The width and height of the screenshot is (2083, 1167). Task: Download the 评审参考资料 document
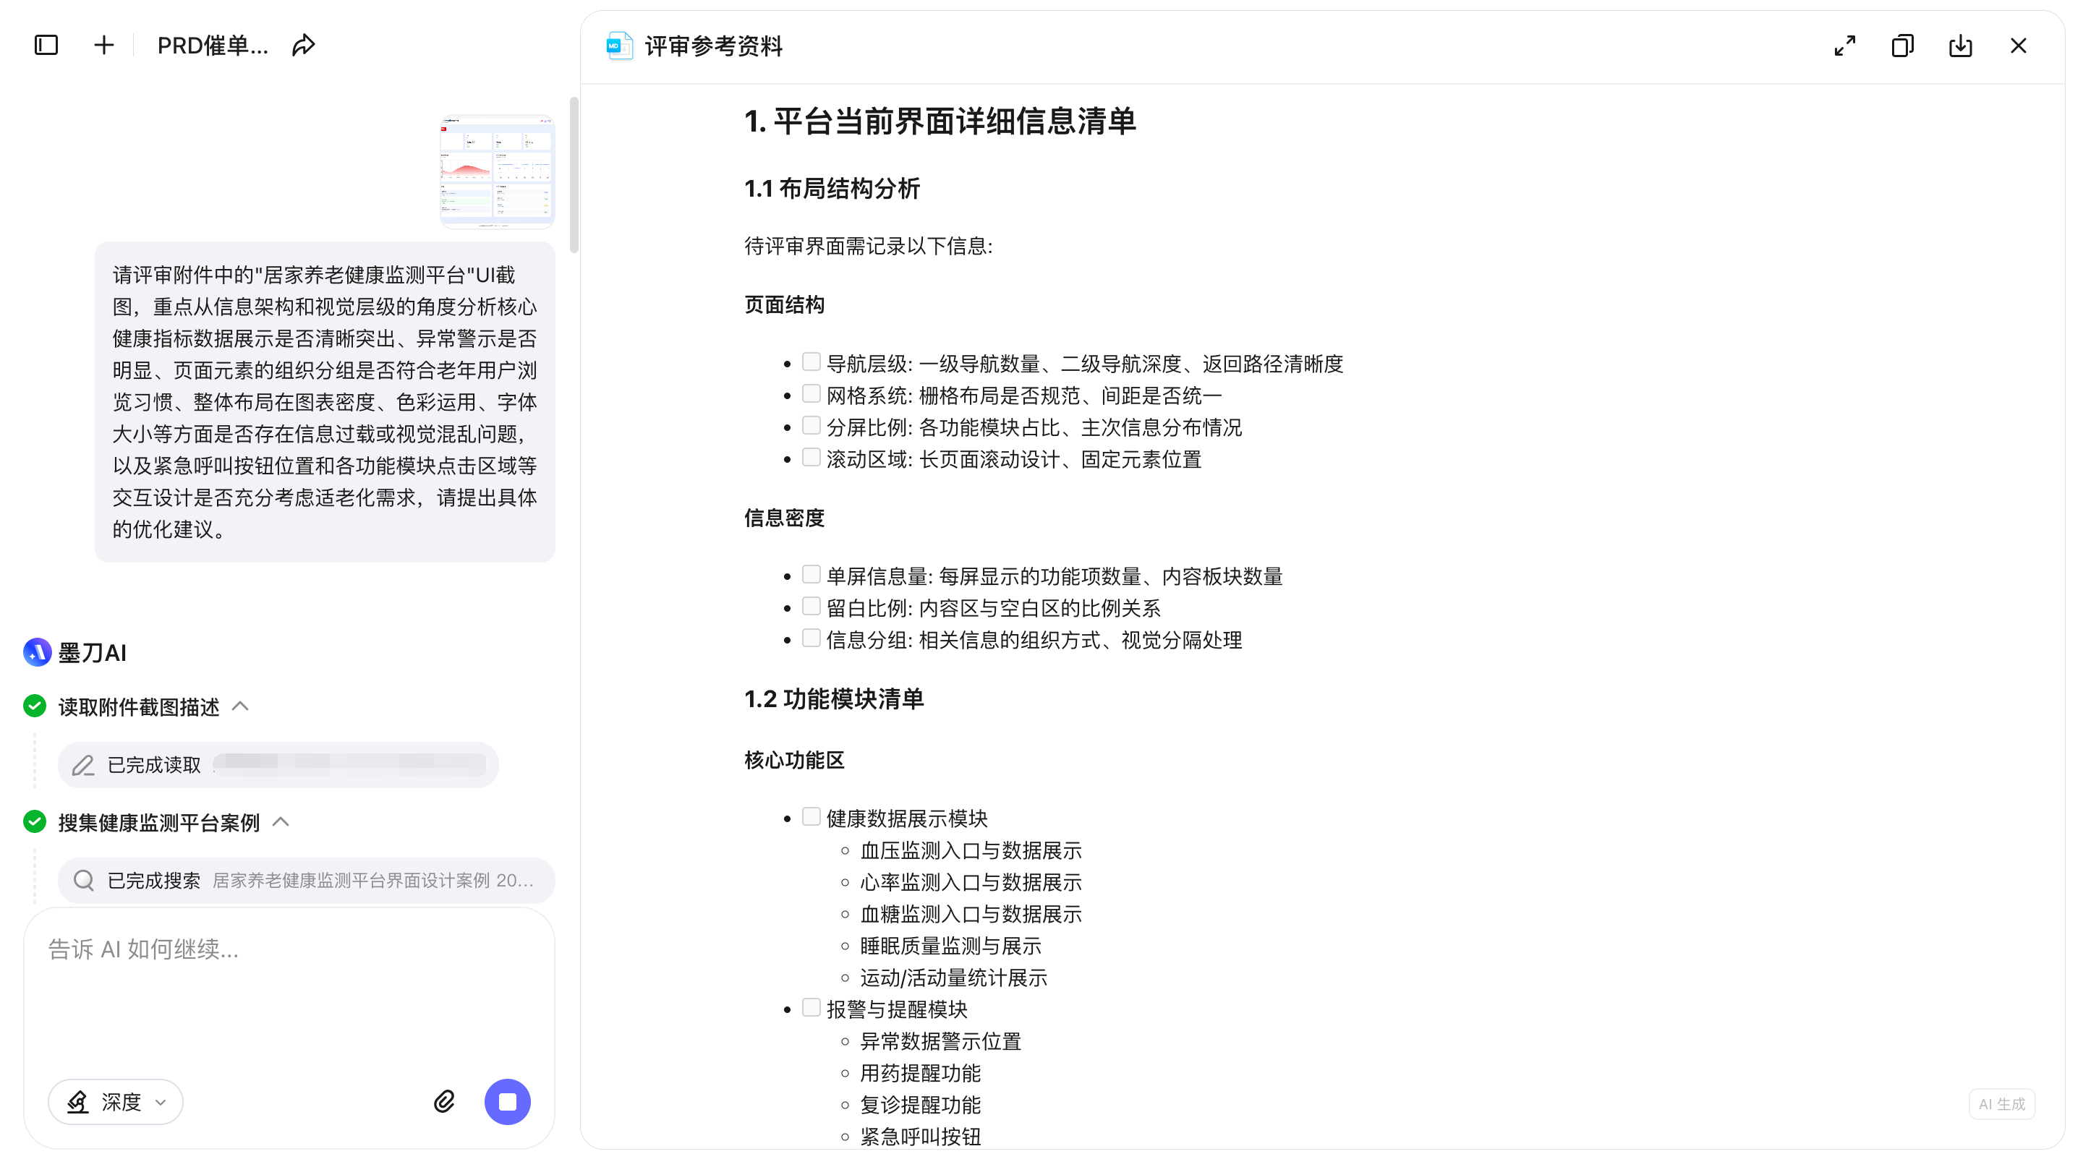[x=1960, y=46]
